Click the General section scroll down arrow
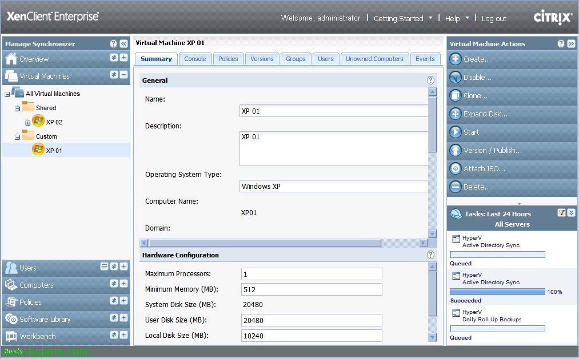Viewport: 579px width, 359px height. (x=433, y=233)
